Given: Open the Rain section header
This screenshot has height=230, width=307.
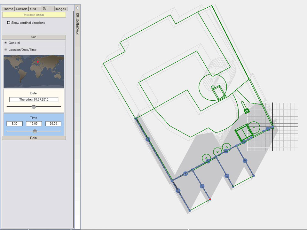Looking at the screenshot, I should pos(34,138).
